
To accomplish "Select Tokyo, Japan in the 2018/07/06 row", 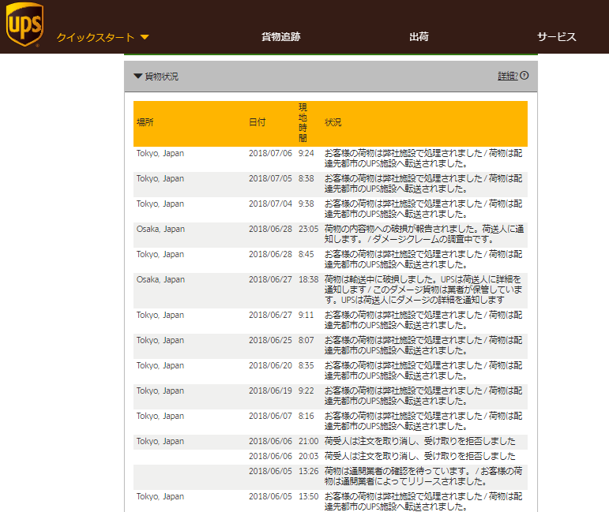I will pyautogui.click(x=160, y=153).
